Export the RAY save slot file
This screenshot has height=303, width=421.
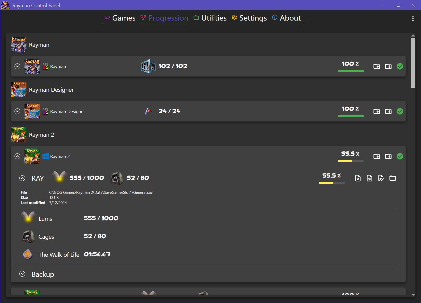point(358,178)
